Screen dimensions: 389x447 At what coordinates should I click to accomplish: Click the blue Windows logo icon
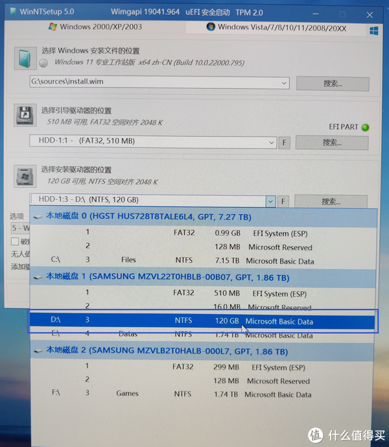click(x=373, y=30)
